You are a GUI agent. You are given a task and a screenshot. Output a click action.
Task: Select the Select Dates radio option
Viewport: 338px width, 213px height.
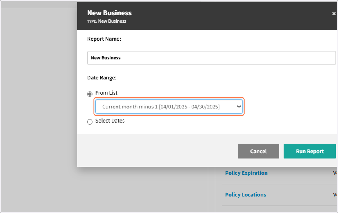(90, 122)
